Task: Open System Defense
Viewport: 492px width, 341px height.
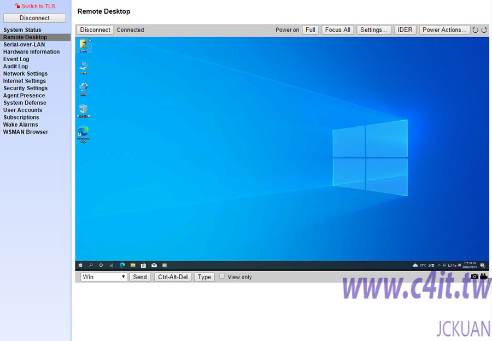Action: point(25,103)
